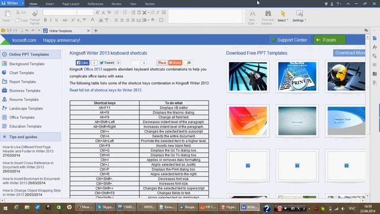Toggle Subscript formatting icon

(78, 20)
